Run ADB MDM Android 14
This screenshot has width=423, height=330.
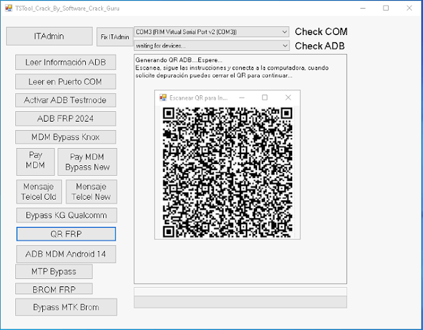(66, 254)
